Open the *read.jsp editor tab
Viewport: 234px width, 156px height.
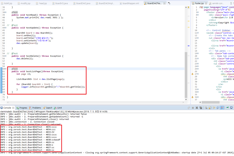pos(42,3)
